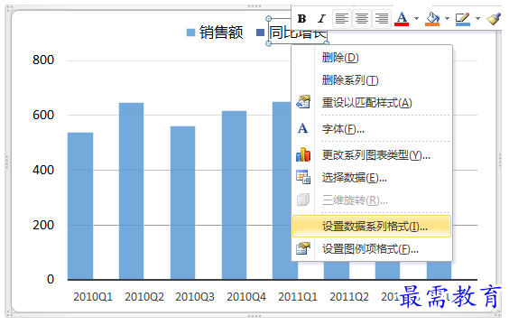This screenshot has width=509, height=325.
Task: Align text left in mini toolbar
Action: pos(342,19)
